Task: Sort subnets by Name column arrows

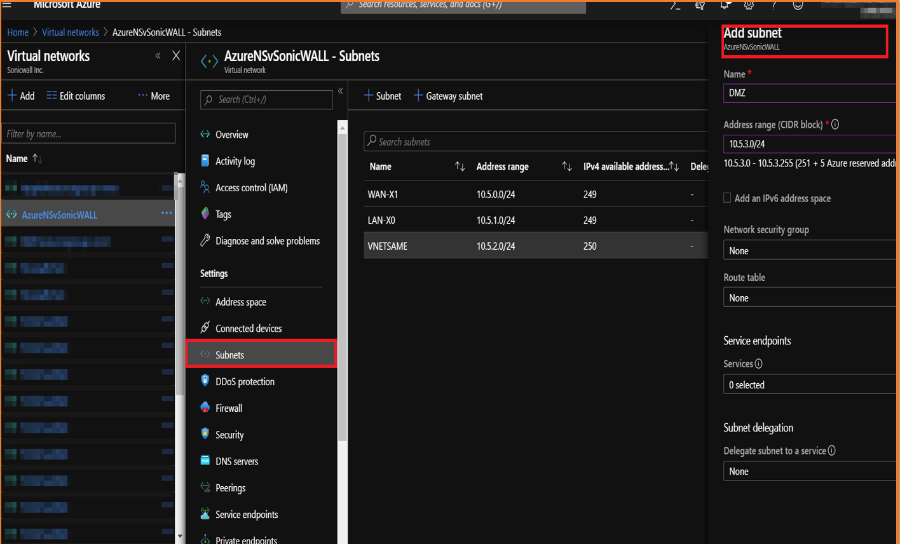Action: [460, 167]
